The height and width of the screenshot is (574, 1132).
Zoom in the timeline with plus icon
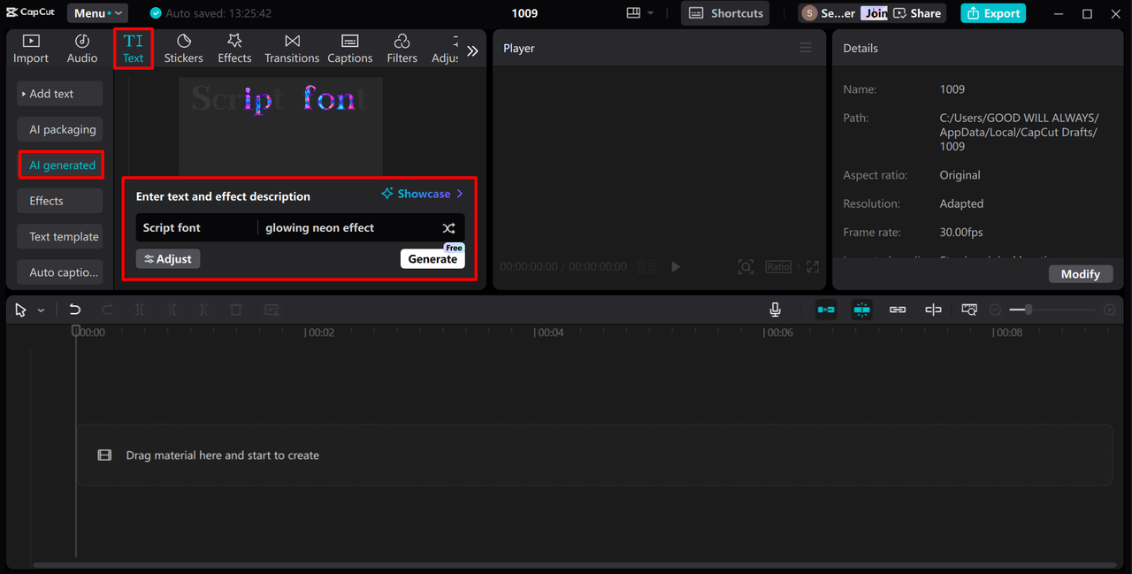[x=1110, y=310]
